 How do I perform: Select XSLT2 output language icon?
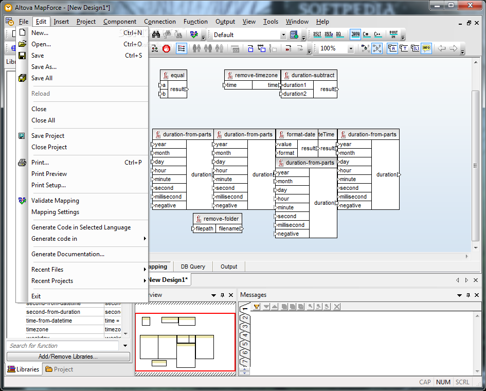tap(329, 34)
